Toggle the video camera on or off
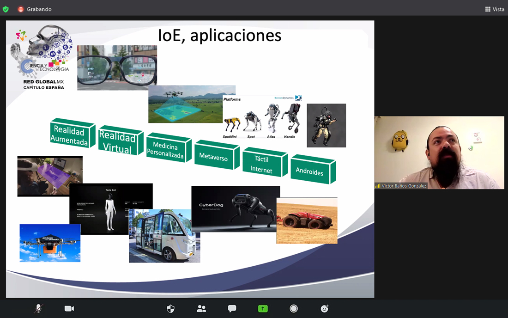This screenshot has width=508, height=318. 69,309
